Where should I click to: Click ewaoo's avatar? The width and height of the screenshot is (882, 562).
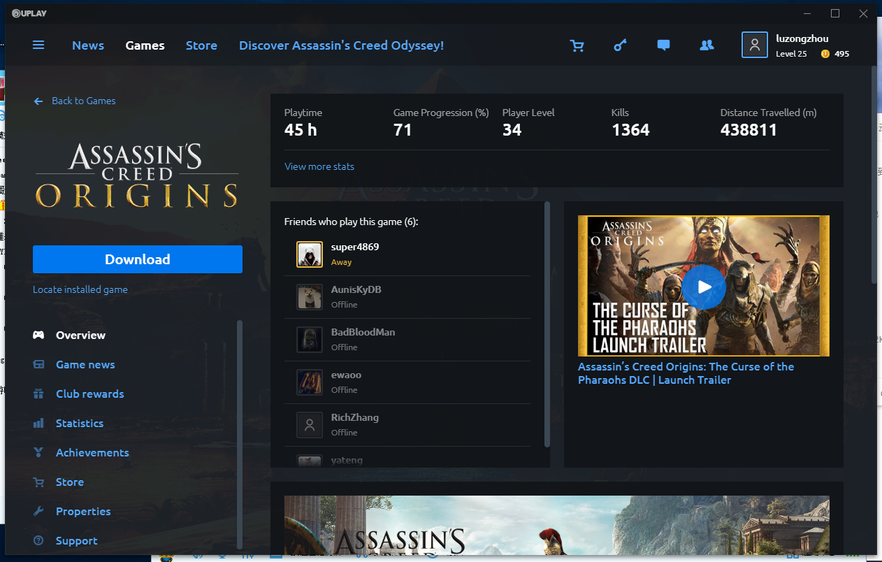[x=310, y=382]
